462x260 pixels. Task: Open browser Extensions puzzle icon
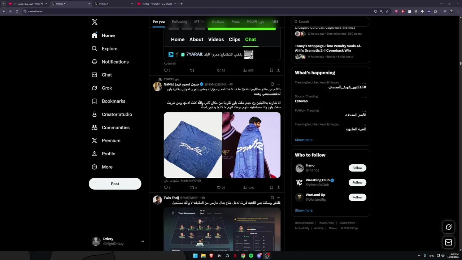click(x=435, y=11)
